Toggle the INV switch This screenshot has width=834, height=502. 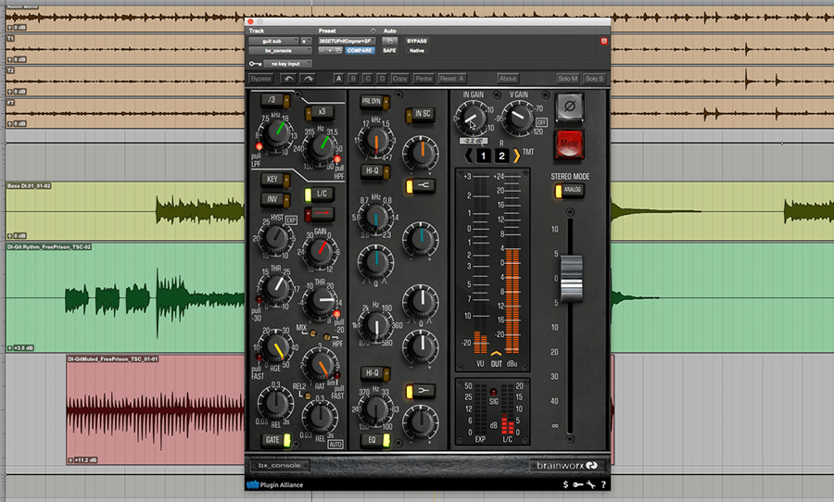point(275,199)
